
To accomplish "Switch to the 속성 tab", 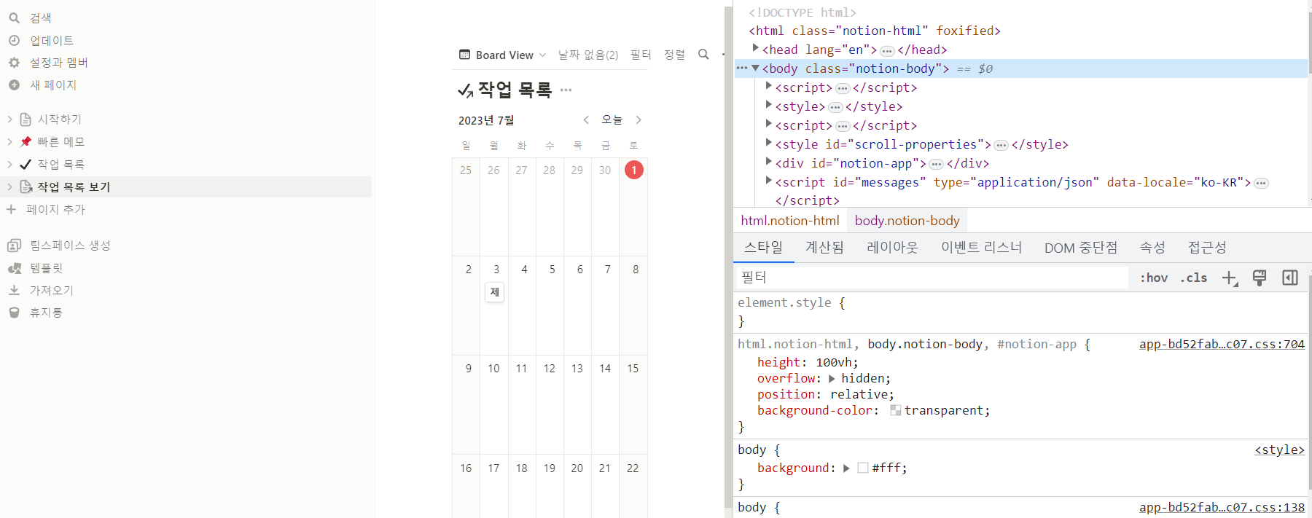I will (x=1152, y=248).
